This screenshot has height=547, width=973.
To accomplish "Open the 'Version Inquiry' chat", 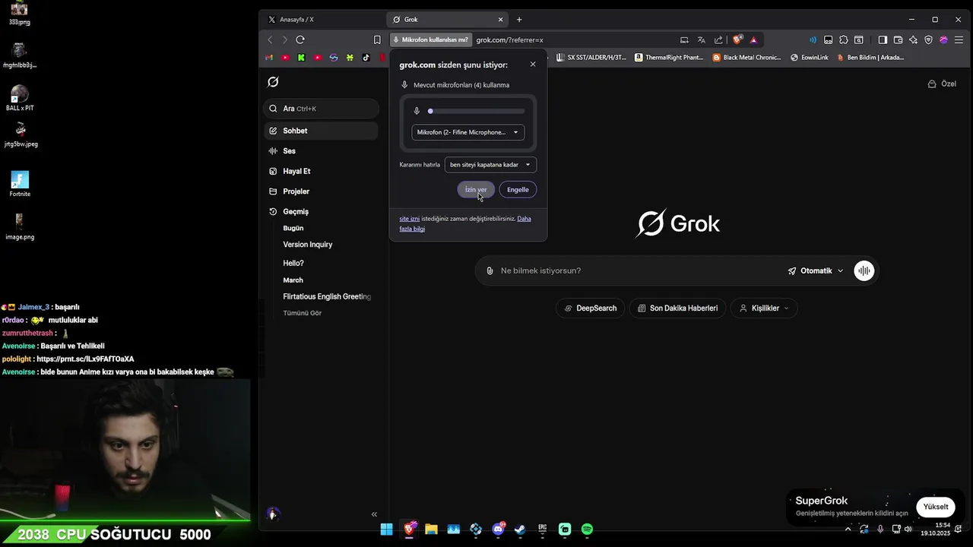I will click(308, 245).
